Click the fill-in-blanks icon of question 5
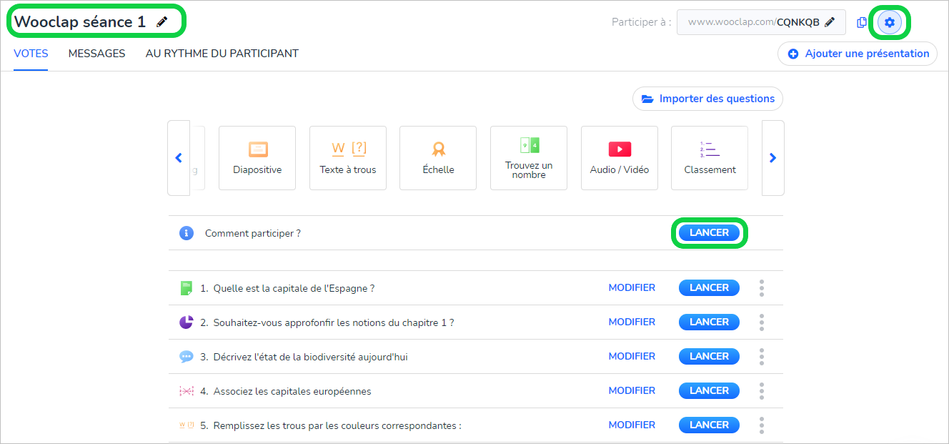This screenshot has height=444, width=949. coord(187,425)
